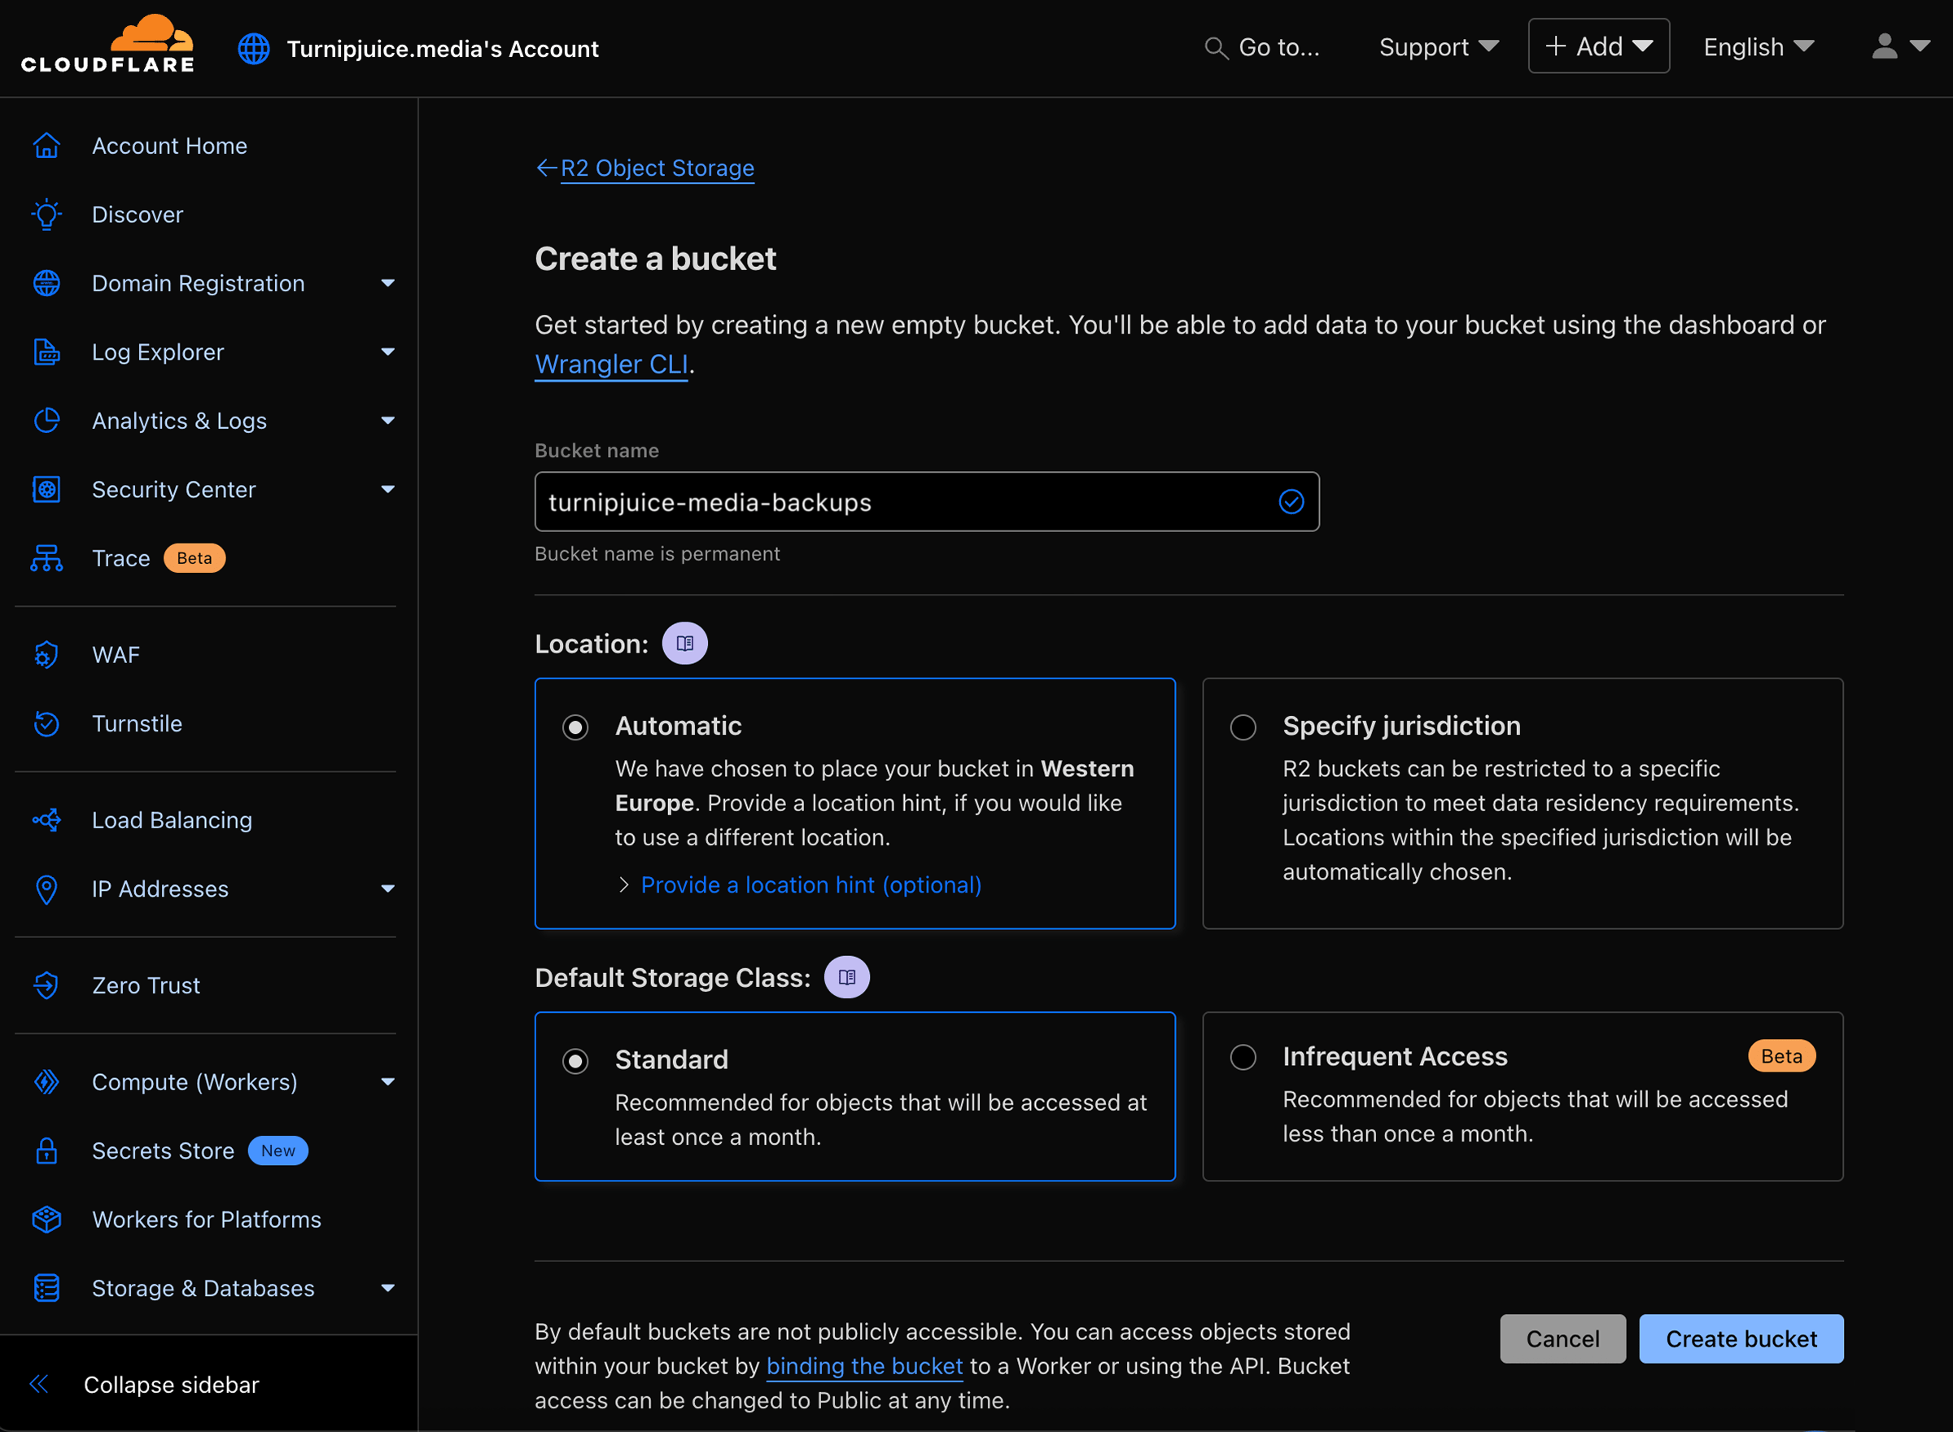The height and width of the screenshot is (1432, 1953).
Task: Select the Standard storage class radio button
Action: tap(575, 1061)
